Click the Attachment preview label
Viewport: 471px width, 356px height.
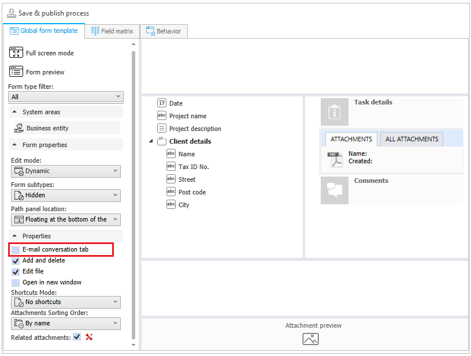(313, 326)
